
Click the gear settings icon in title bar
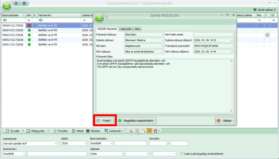click(x=16, y=4)
